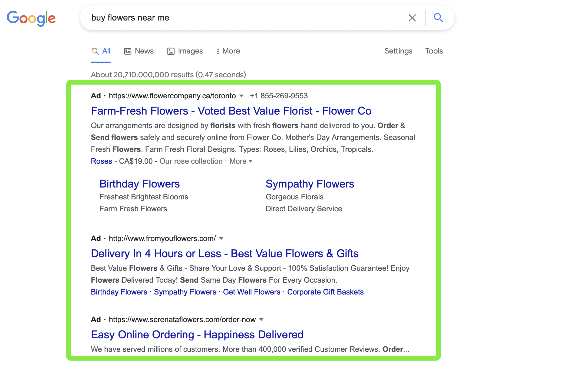Open 'Easy Online Ordering - Happiness Delivered' ad
574x368 pixels.
[197, 335]
